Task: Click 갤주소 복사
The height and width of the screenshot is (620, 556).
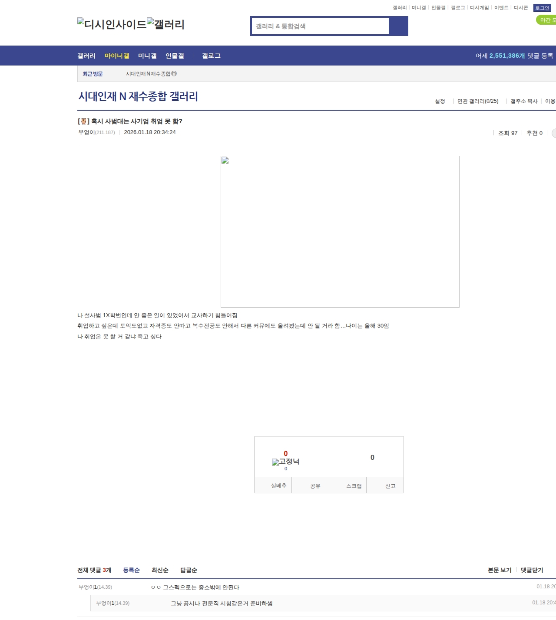Action: pyautogui.click(x=524, y=101)
